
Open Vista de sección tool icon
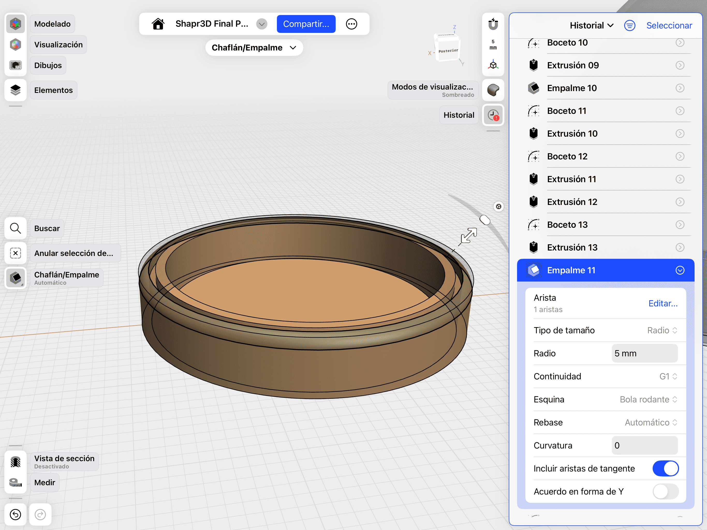[x=15, y=462]
